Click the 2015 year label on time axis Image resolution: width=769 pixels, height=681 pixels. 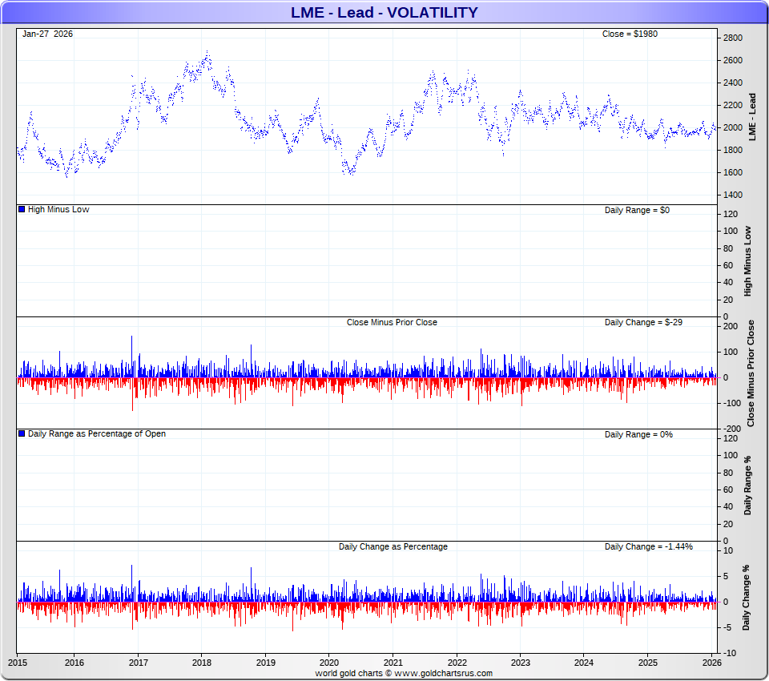pyautogui.click(x=17, y=663)
